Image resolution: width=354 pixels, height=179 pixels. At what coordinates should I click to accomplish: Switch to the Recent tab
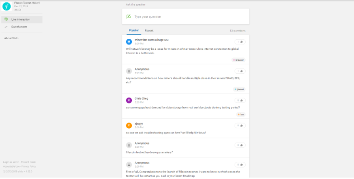pyautogui.click(x=149, y=31)
